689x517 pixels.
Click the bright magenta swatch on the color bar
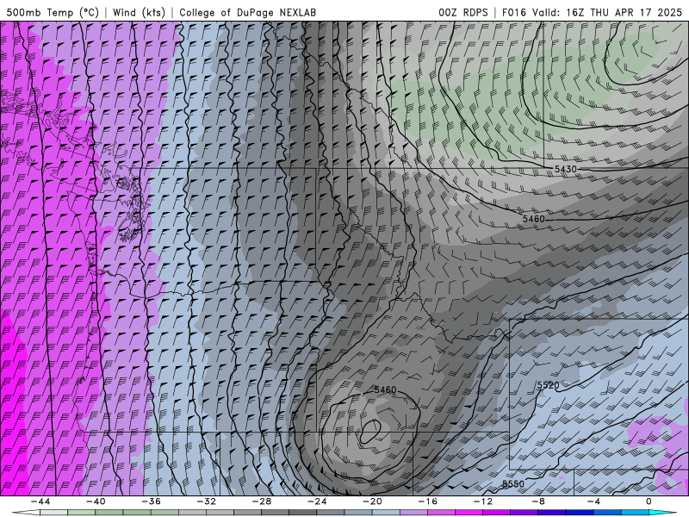click(x=469, y=513)
